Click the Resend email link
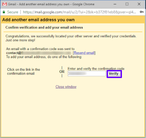Image resolution: width=146 pixels, height=138 pixels. (x=84, y=53)
